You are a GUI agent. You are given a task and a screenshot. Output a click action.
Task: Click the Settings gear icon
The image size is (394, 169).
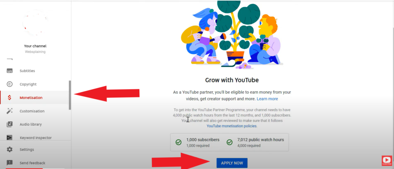10,149
